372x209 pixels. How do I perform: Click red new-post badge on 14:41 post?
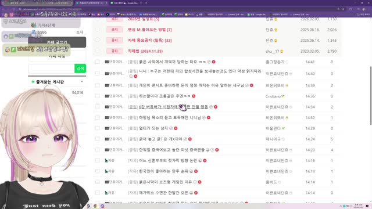pyautogui.click(x=213, y=62)
